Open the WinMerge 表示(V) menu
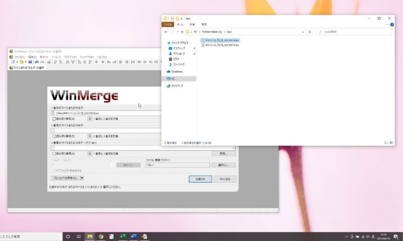 (x=44, y=57)
